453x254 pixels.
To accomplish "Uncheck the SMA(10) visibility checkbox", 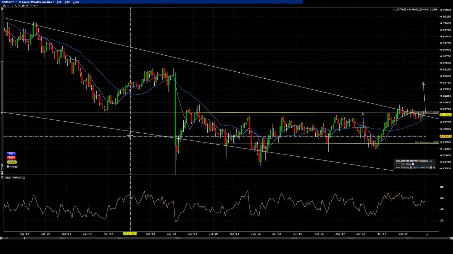I will 411,168.
